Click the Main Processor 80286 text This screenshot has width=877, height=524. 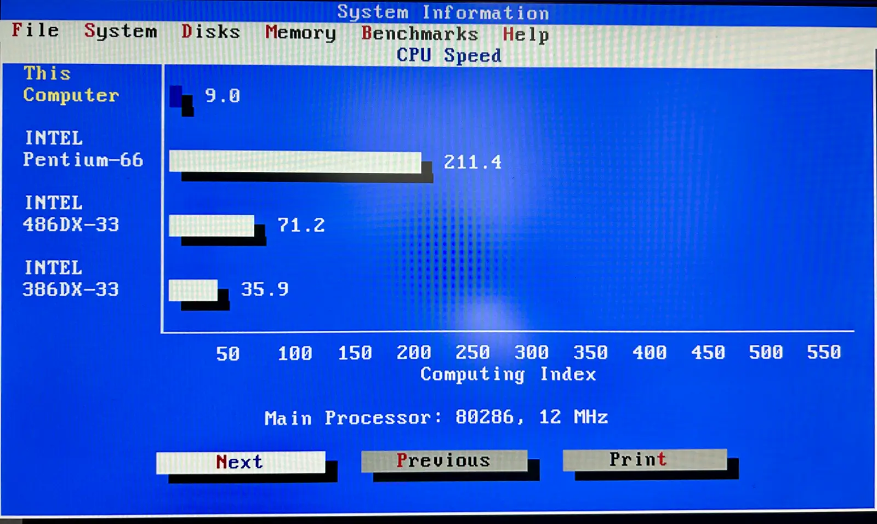click(436, 418)
